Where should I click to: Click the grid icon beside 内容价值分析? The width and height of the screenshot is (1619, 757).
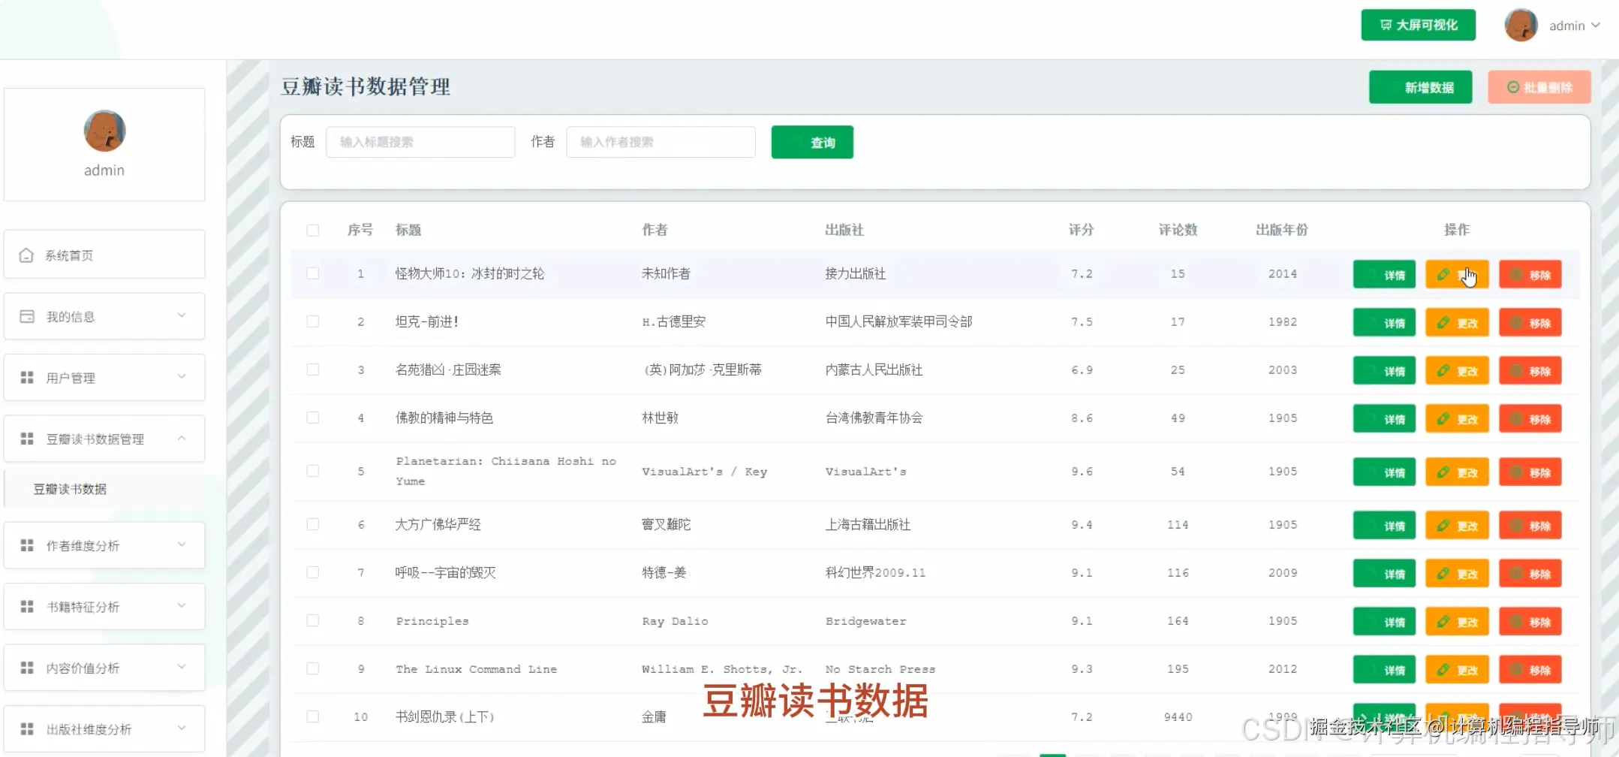click(27, 668)
